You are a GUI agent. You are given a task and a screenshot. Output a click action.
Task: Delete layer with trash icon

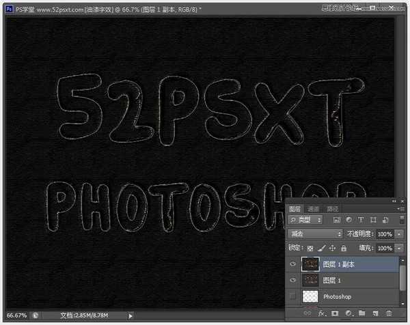(389, 313)
